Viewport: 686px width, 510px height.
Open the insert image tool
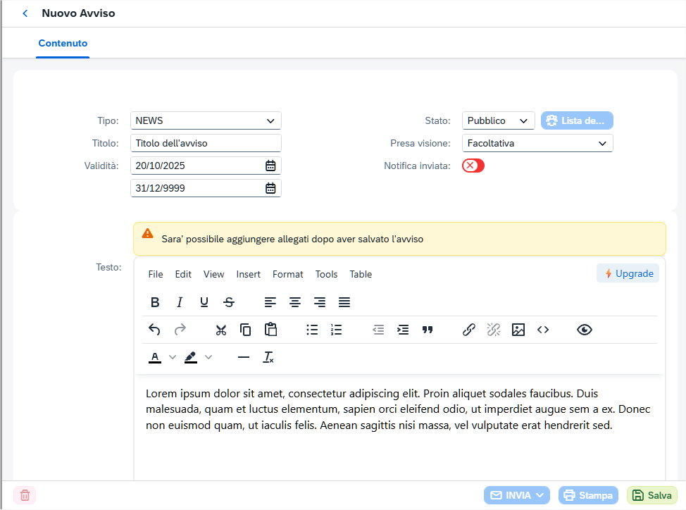[x=518, y=330]
